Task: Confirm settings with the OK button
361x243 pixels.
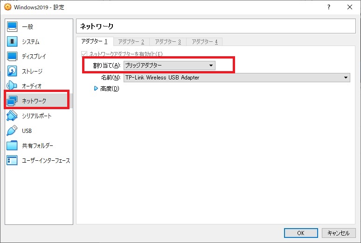Action: [301, 233]
